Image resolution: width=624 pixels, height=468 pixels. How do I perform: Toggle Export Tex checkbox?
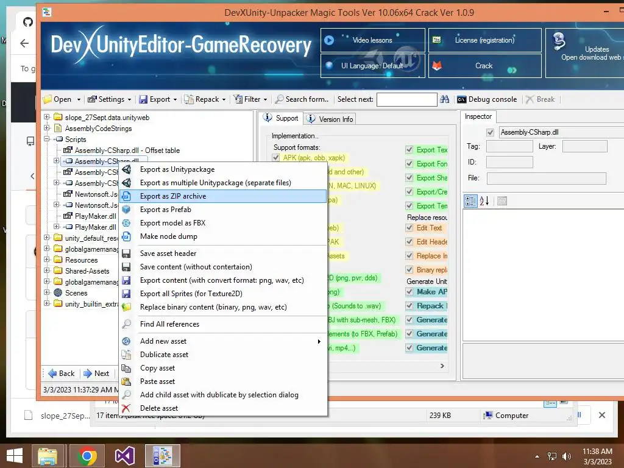pos(409,150)
